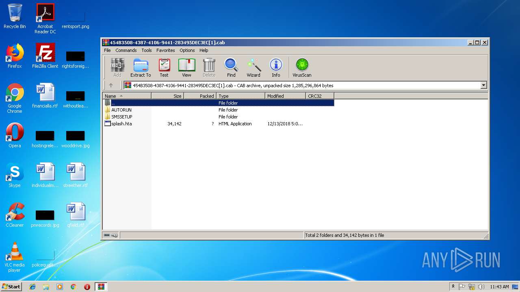
Task: Expand the archive path dropdown
Action: 483,86
